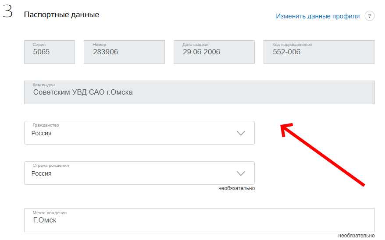
Task: Expand the Гражданство dropdown chevron
Action: pyautogui.click(x=241, y=133)
